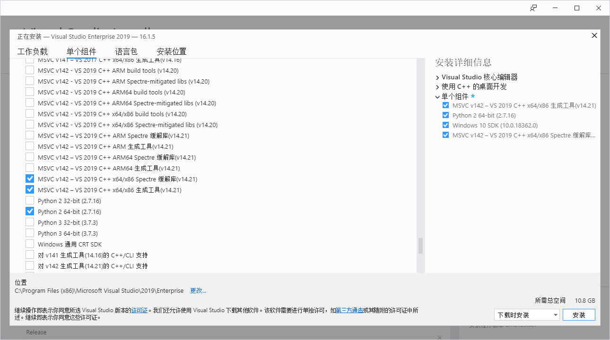Screen dimensions: 610x340
Task: Collapse the 单个组件 details section
Action: 437,96
